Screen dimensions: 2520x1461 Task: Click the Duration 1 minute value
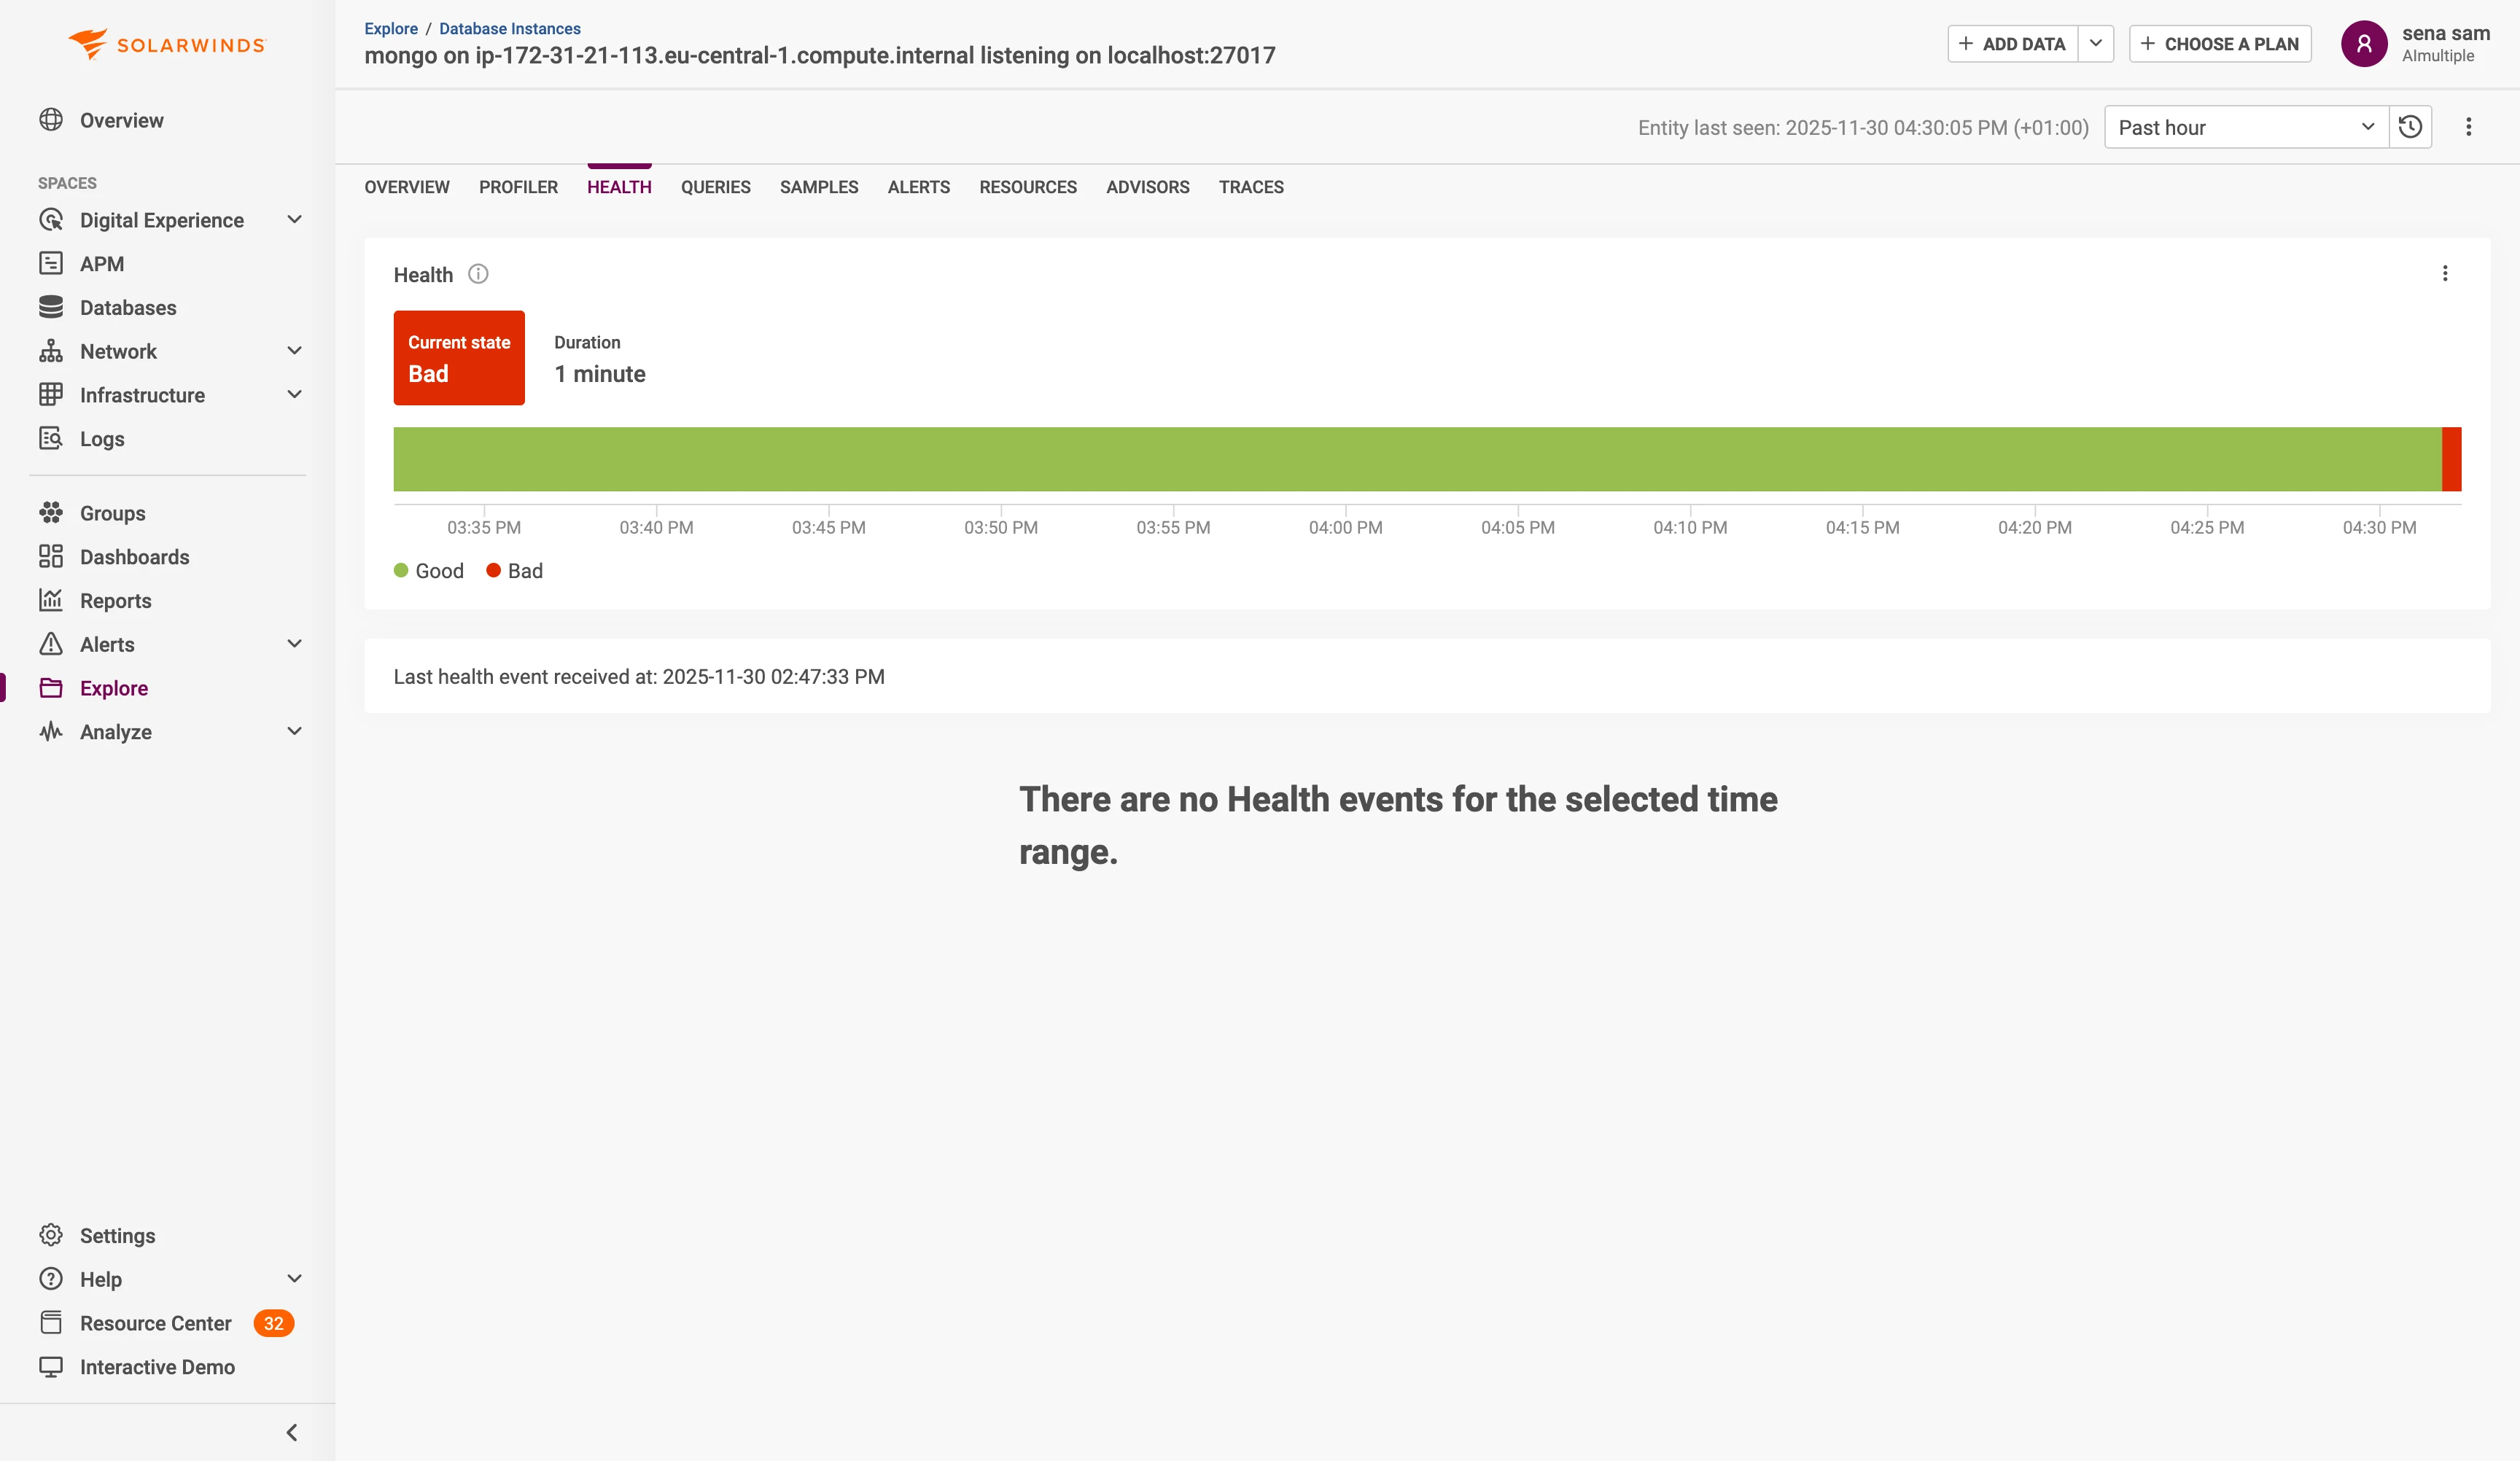pyautogui.click(x=600, y=374)
